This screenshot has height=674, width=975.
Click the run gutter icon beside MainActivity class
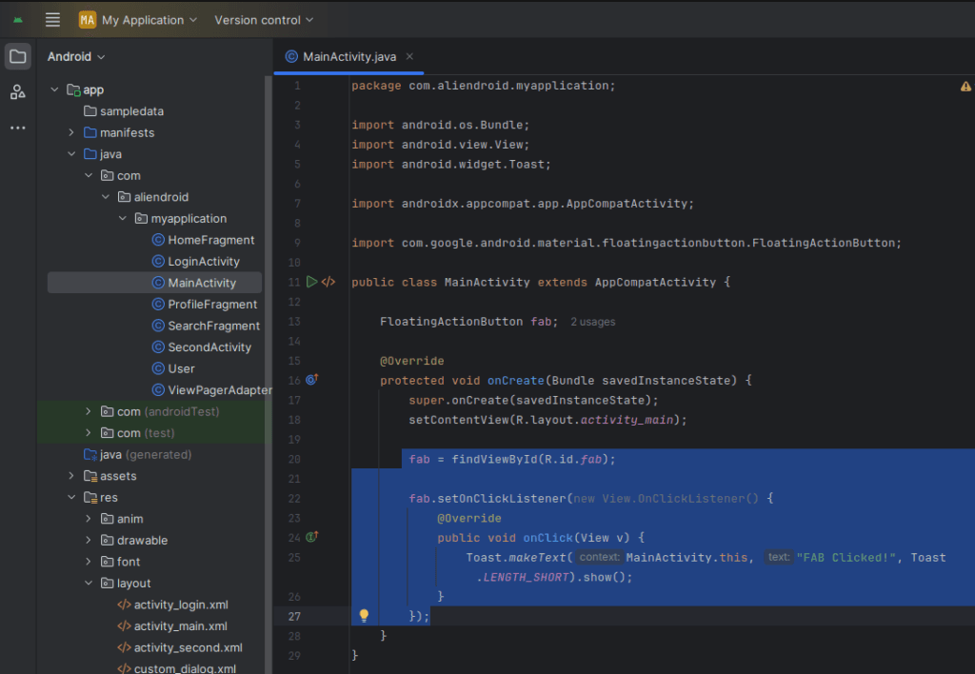click(x=311, y=282)
